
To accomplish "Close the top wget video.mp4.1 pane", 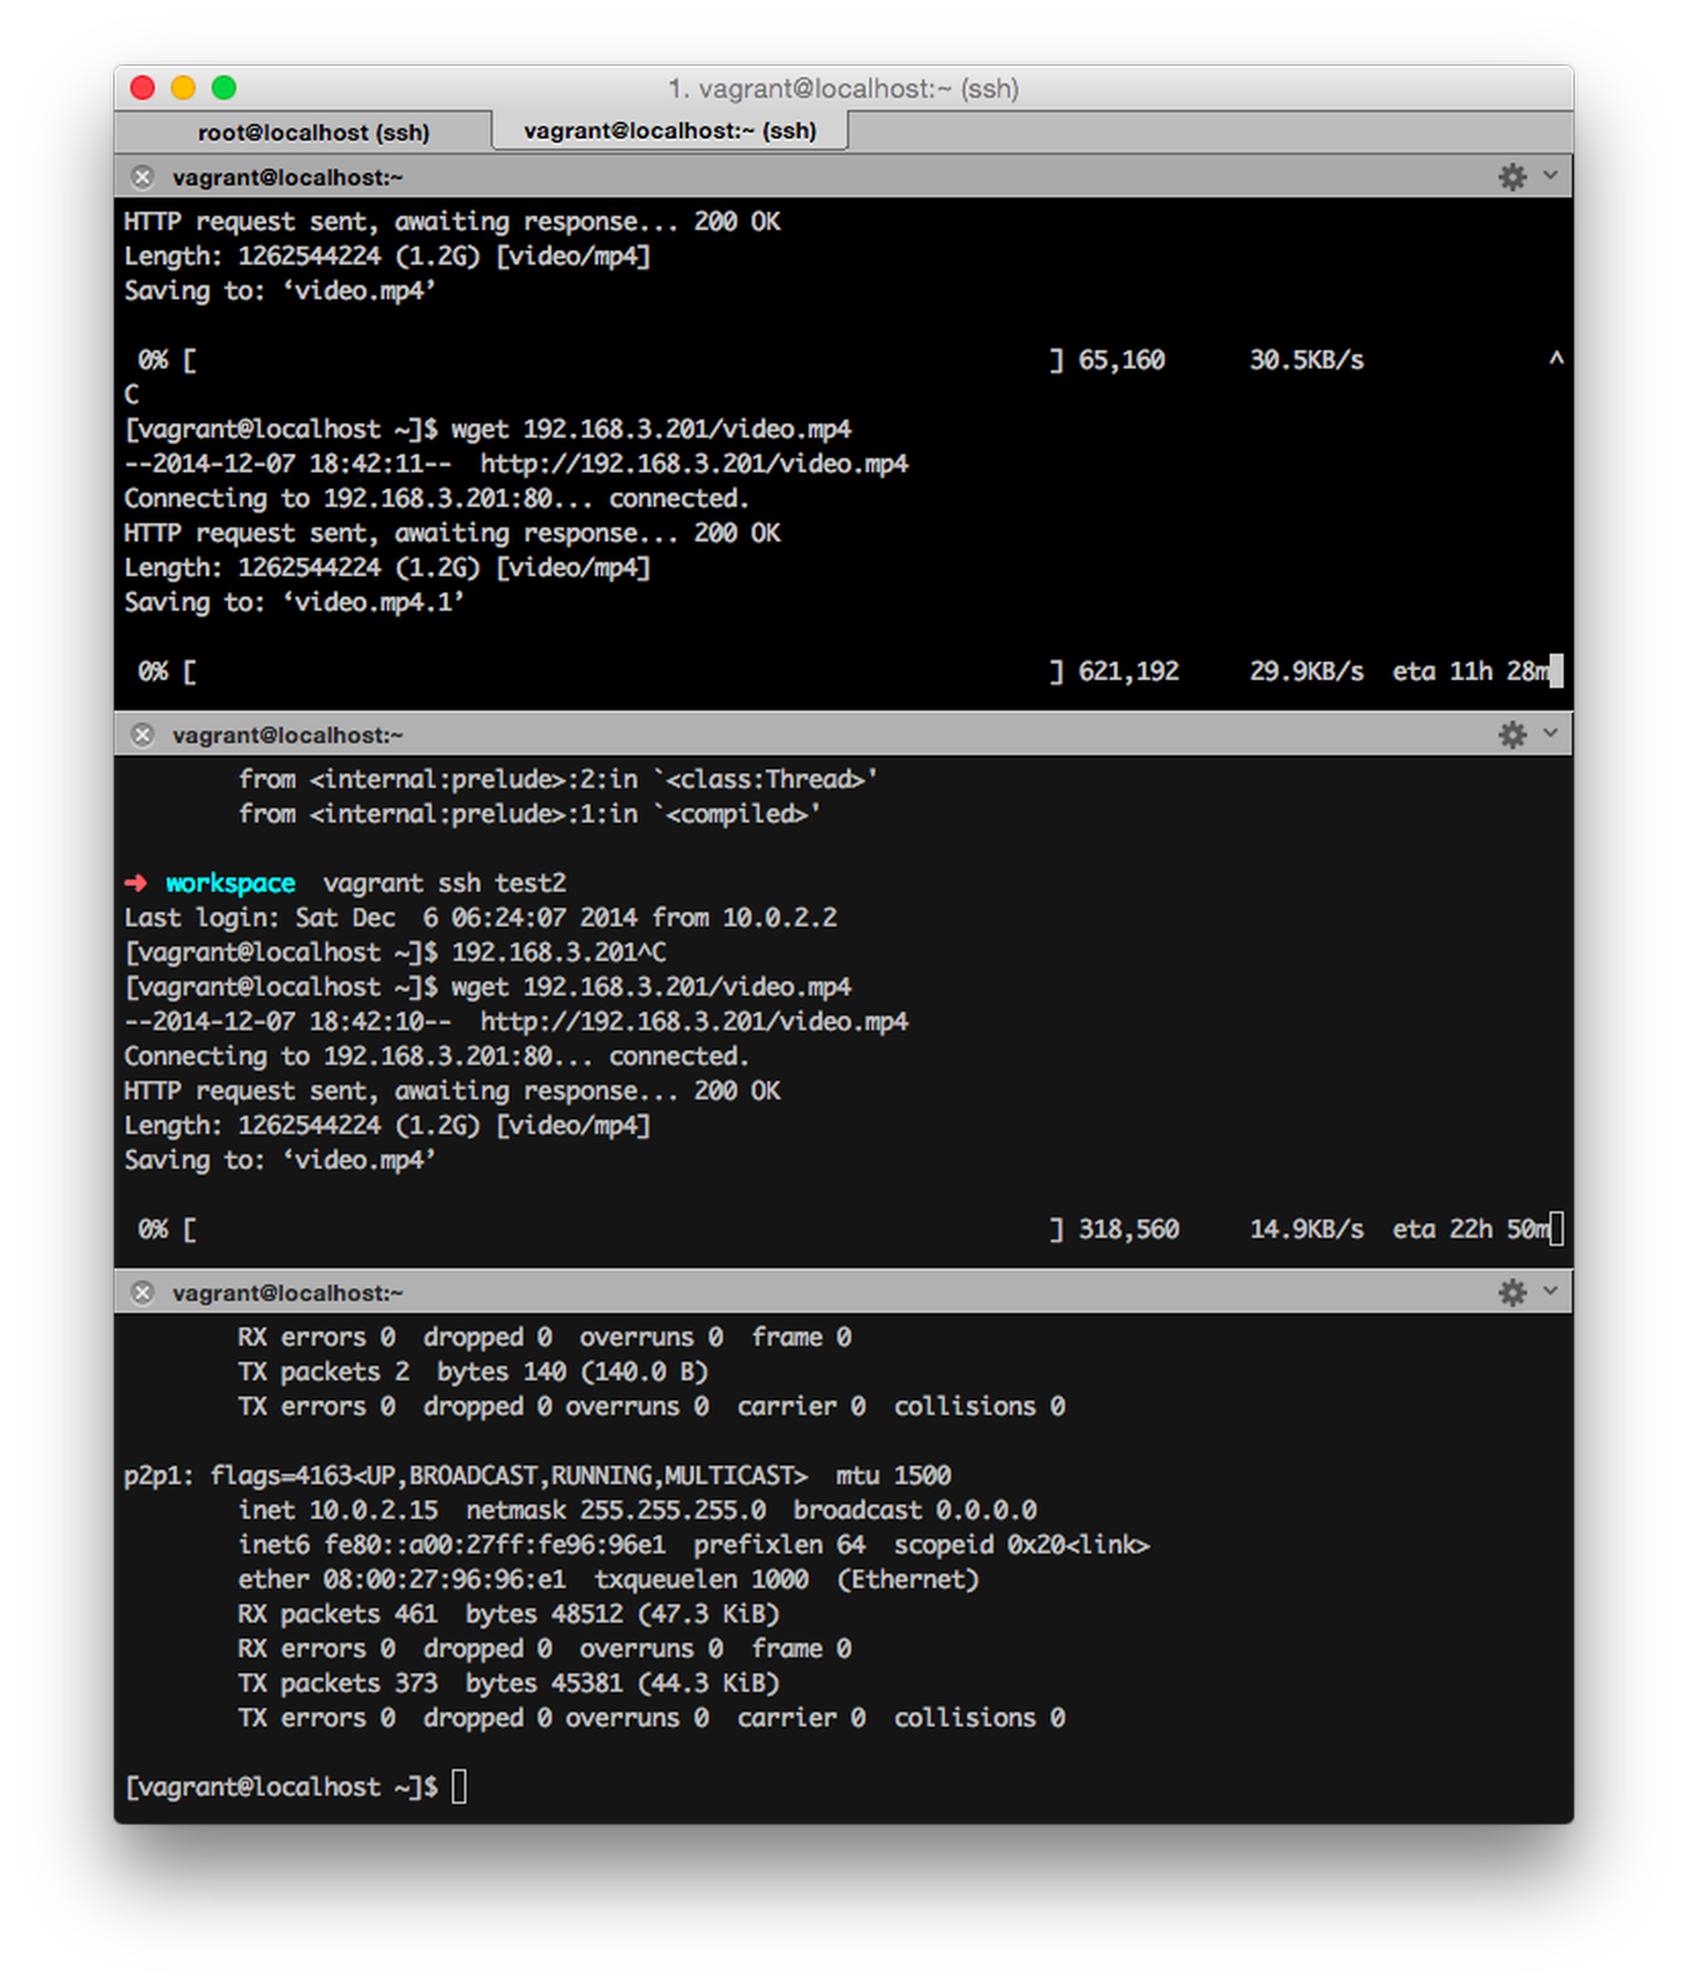I will (142, 177).
